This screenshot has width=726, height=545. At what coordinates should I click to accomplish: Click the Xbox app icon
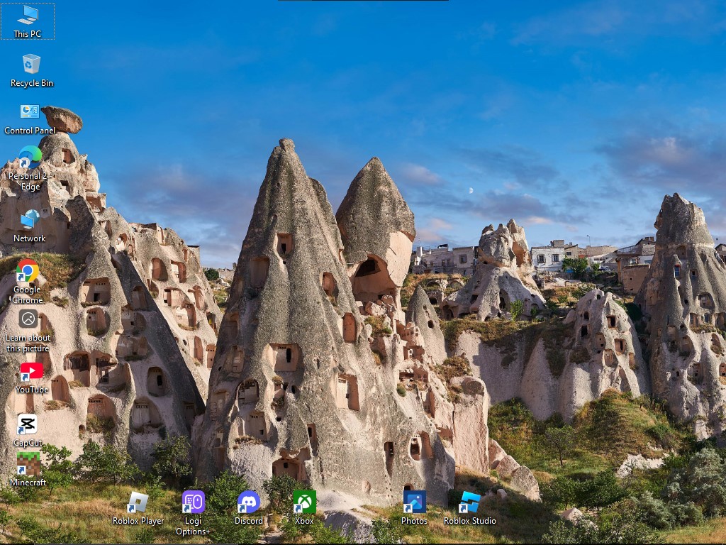pyautogui.click(x=304, y=502)
